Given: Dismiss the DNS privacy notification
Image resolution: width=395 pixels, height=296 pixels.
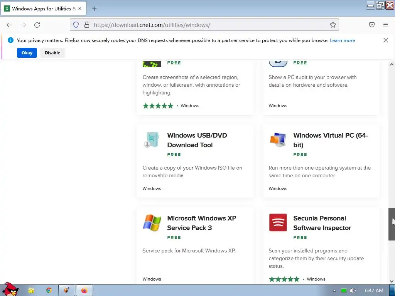Looking at the screenshot, I should pos(386,40).
